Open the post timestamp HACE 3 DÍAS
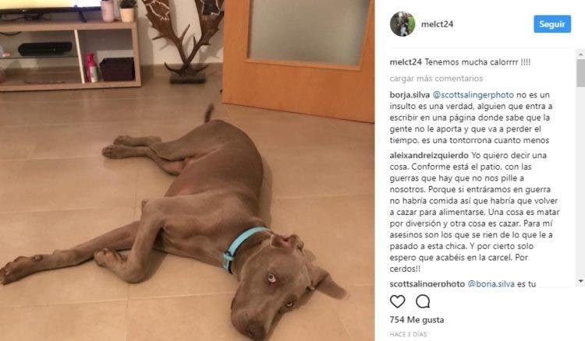This screenshot has height=341, width=585. [x=408, y=334]
